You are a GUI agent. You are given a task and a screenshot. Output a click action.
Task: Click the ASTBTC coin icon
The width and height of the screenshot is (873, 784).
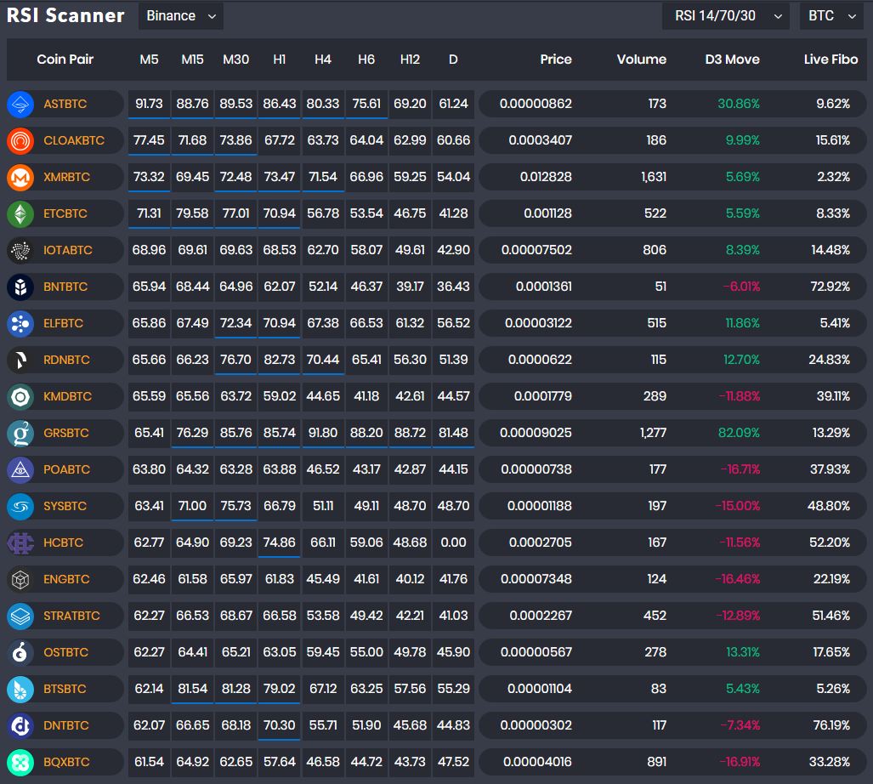(20, 104)
